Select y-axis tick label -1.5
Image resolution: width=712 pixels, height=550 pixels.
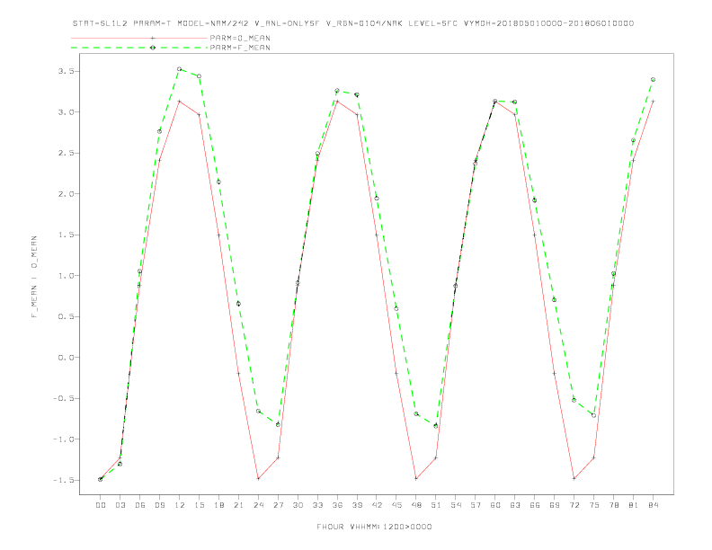coord(64,480)
